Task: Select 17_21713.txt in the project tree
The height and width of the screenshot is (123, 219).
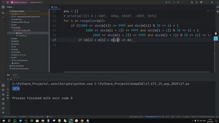Action: pos(21,36)
